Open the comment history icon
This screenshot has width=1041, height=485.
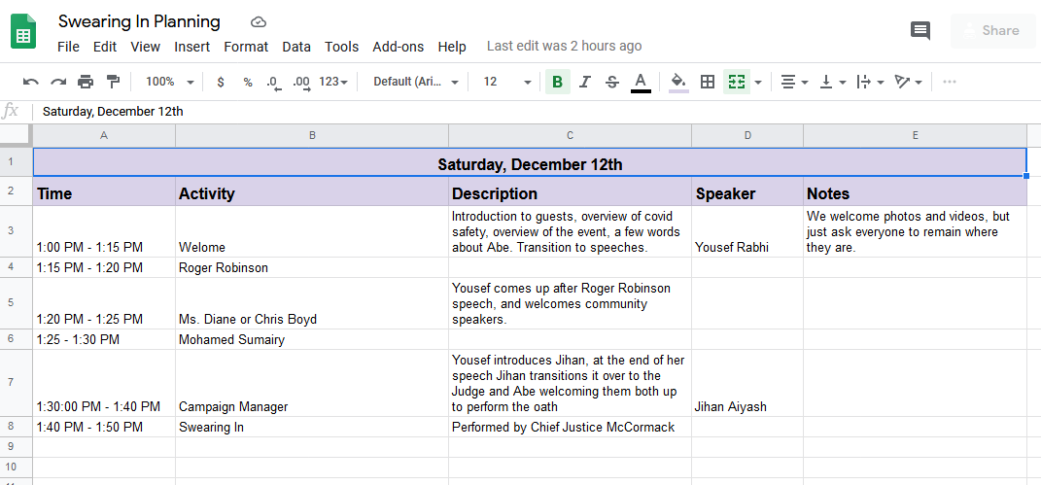coord(920,30)
